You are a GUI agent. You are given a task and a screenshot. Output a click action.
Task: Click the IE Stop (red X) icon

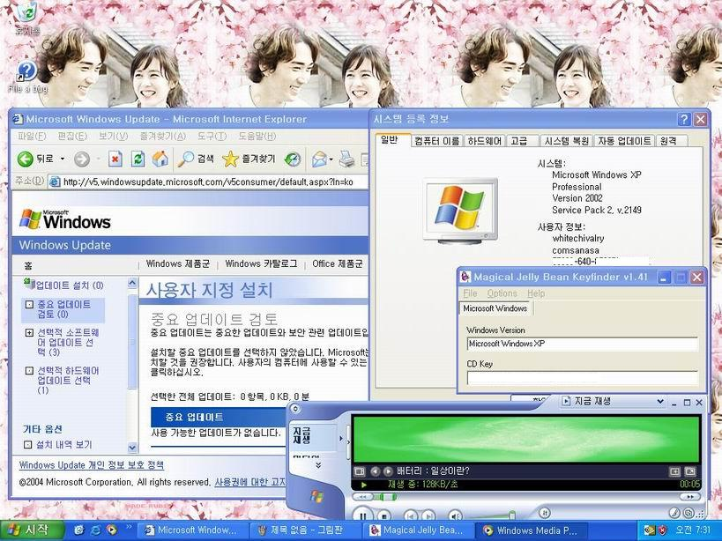(115, 159)
